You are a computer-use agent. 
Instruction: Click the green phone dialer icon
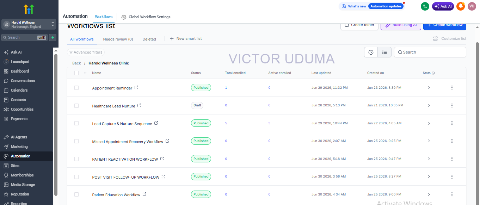pyautogui.click(x=425, y=6)
